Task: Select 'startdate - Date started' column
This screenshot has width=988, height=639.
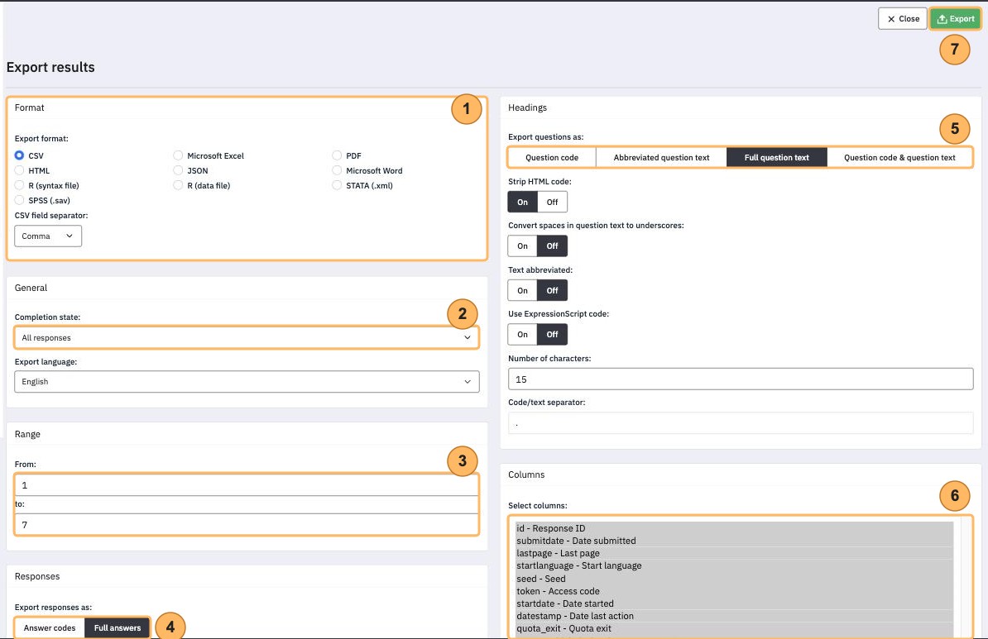Action: 734,603
